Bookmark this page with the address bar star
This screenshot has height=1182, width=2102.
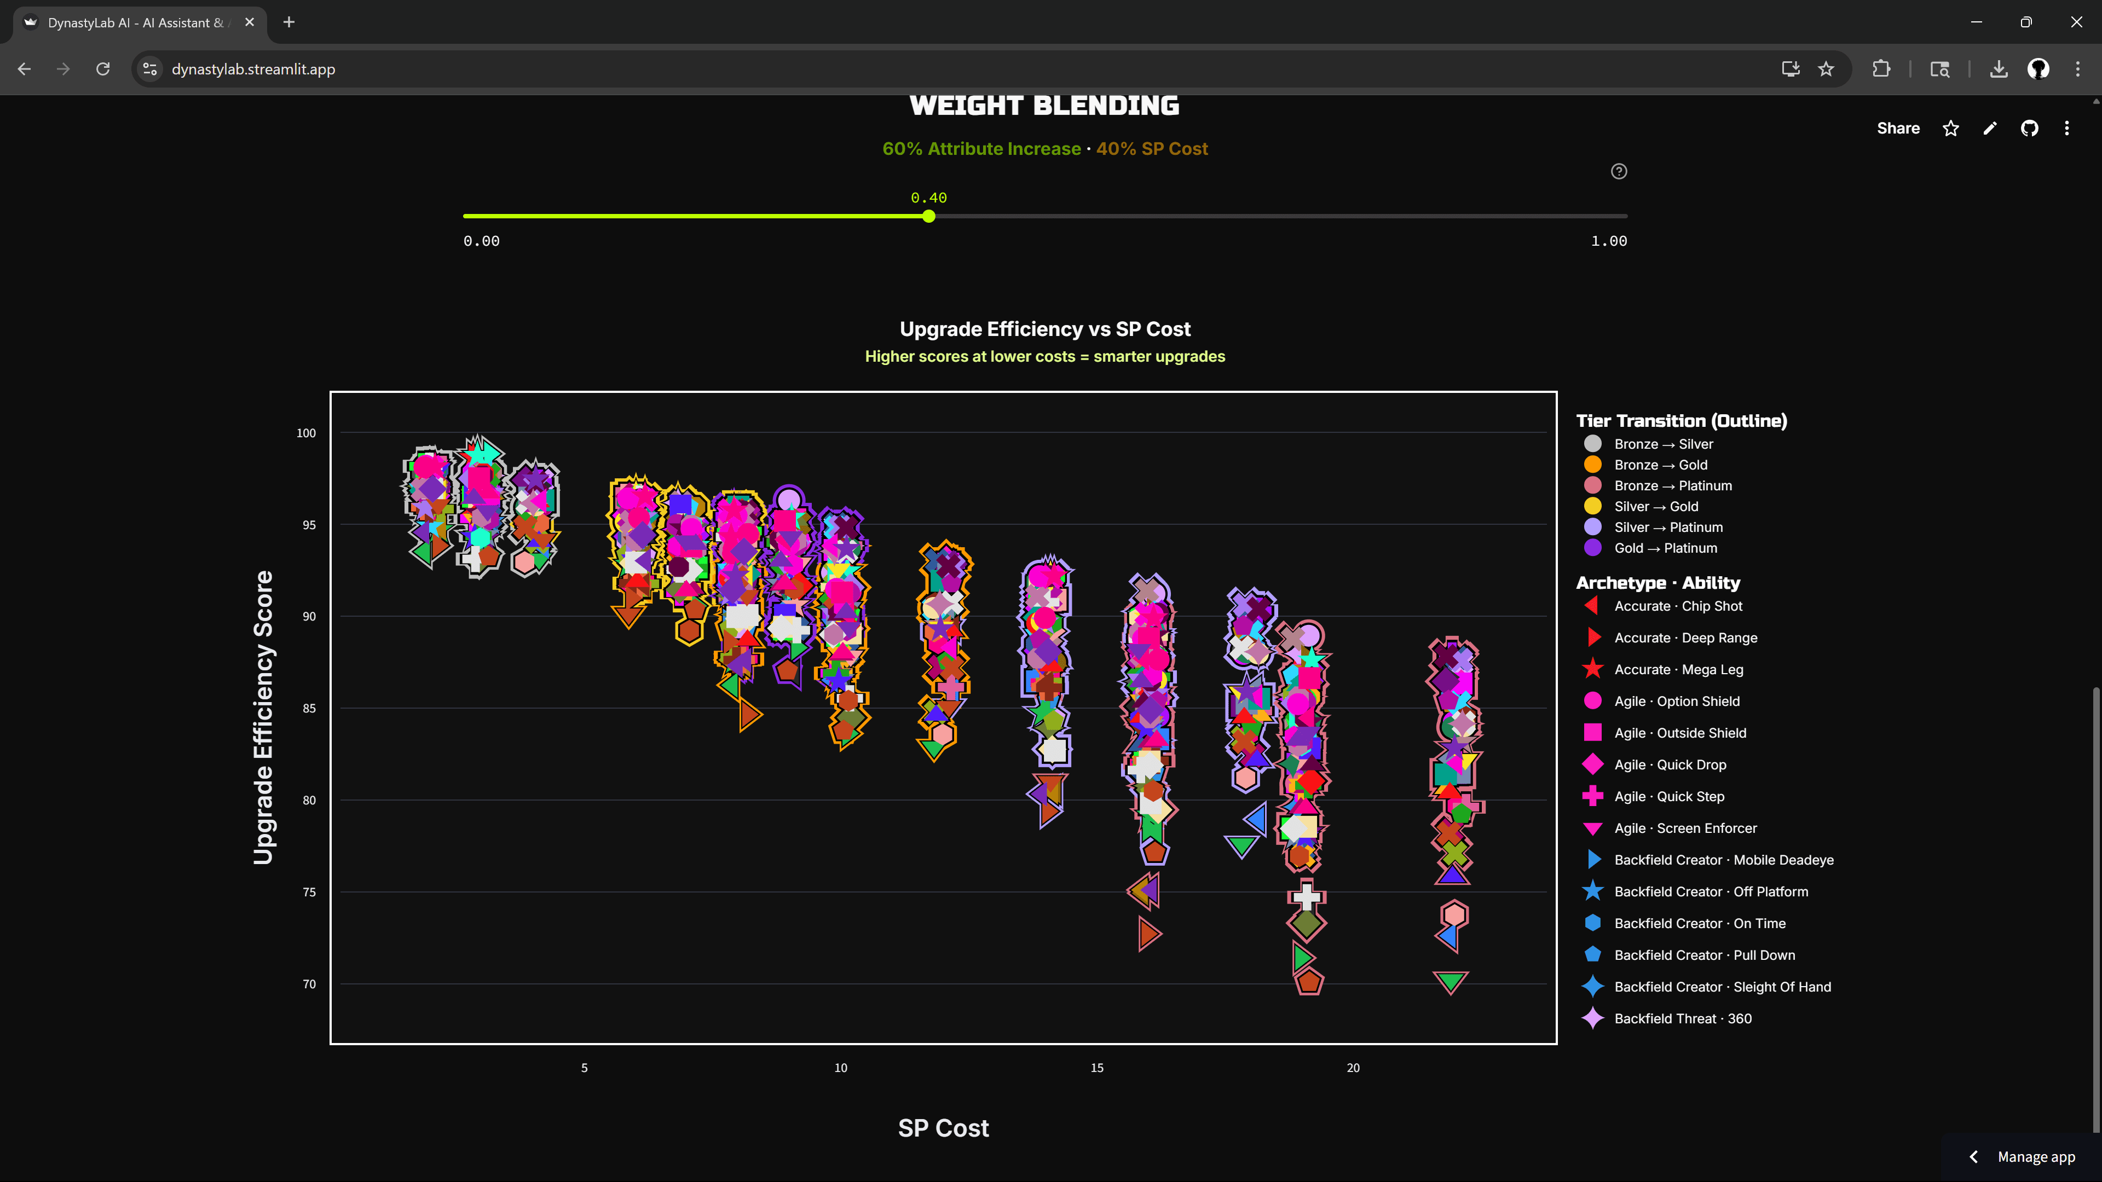[x=1826, y=69]
